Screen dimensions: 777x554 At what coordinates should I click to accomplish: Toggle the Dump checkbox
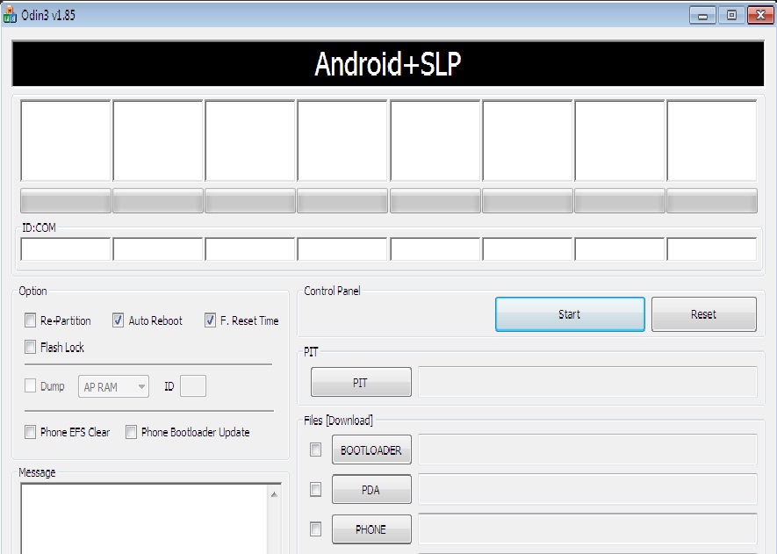[x=31, y=386]
